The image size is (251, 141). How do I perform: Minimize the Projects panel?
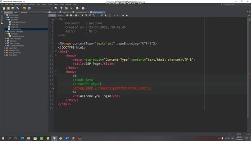click(46, 12)
